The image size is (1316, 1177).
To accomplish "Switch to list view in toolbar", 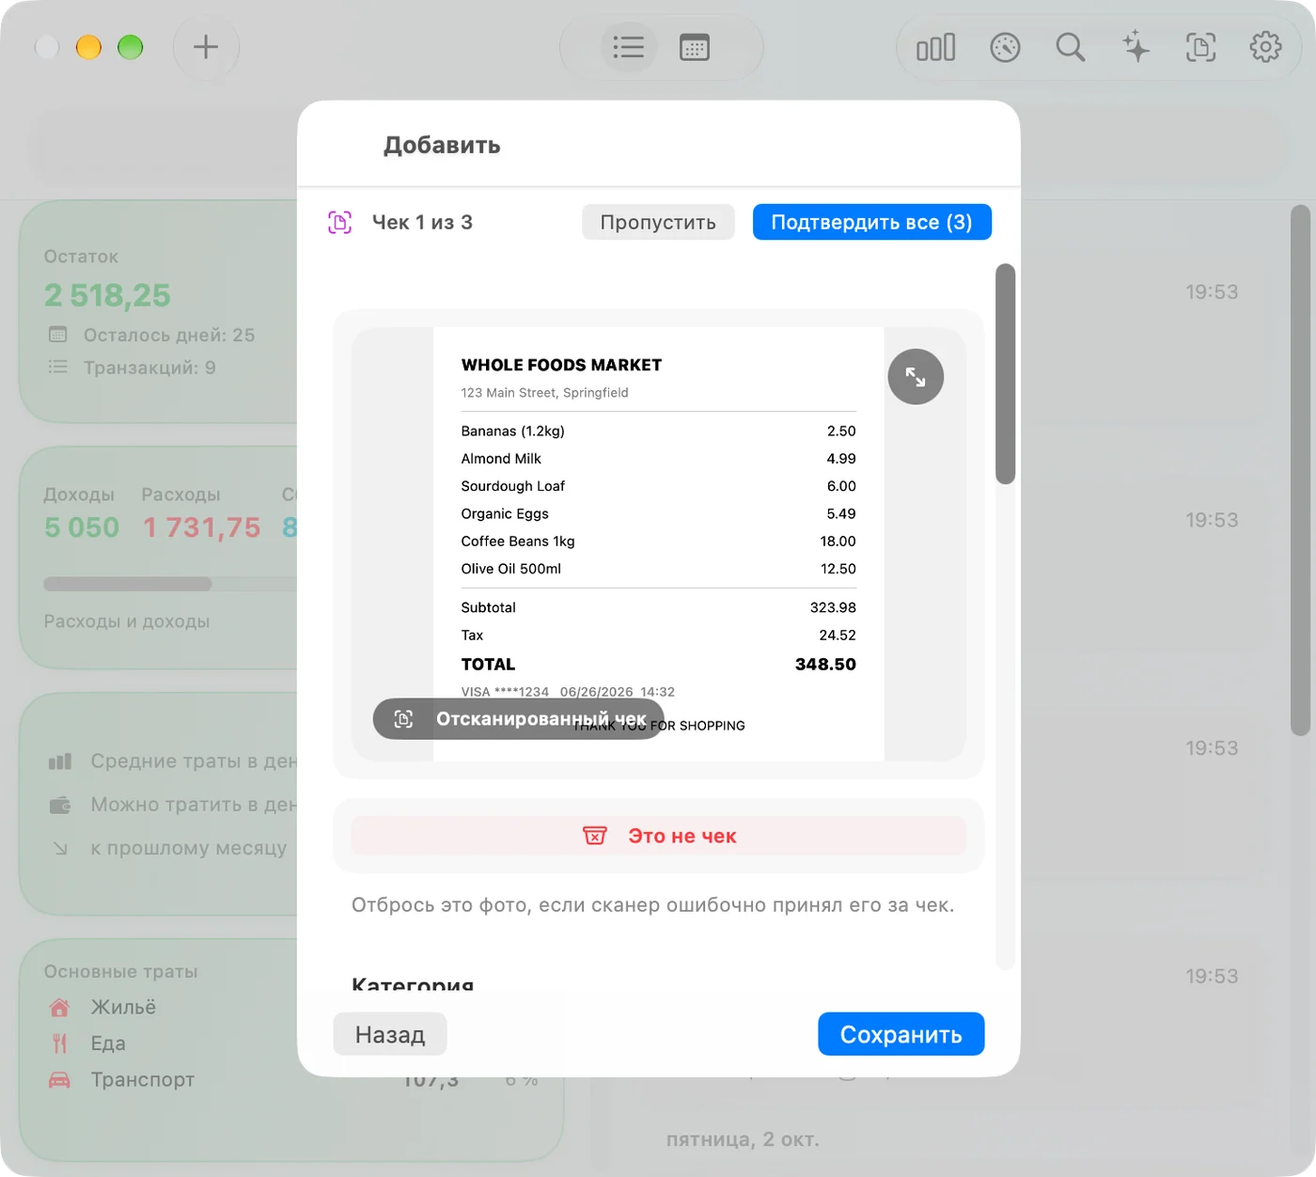I will [x=628, y=47].
